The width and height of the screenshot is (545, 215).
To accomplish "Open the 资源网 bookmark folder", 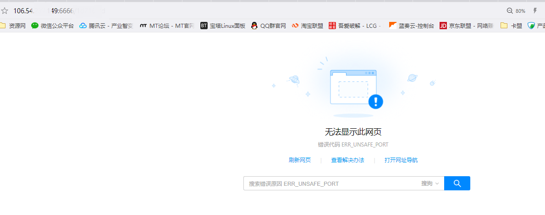I will (13, 26).
